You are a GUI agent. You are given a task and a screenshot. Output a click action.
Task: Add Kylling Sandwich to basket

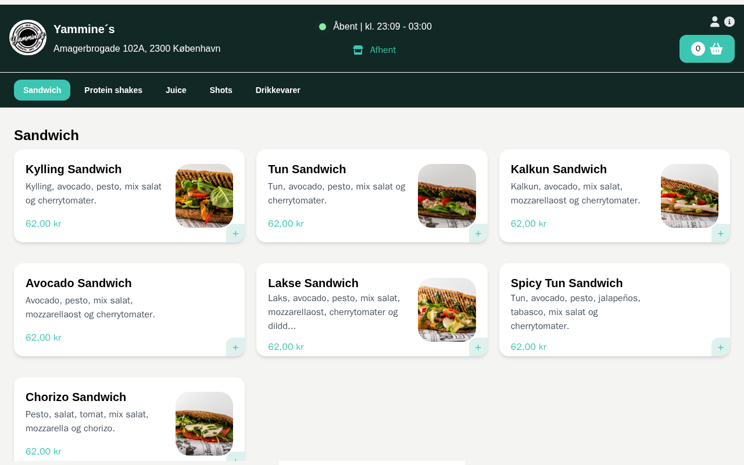tap(235, 234)
